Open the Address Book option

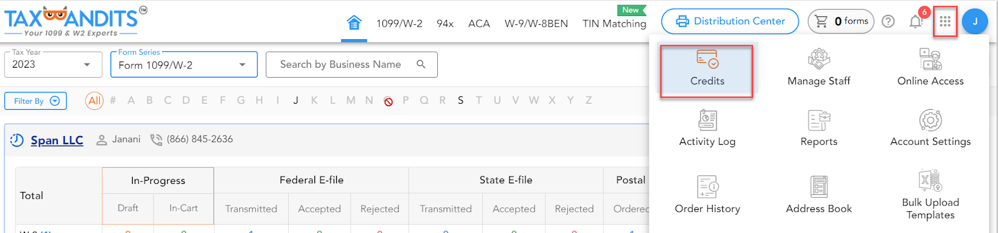pos(818,195)
